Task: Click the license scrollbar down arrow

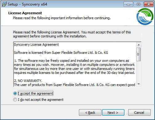Action: (x=139, y=84)
